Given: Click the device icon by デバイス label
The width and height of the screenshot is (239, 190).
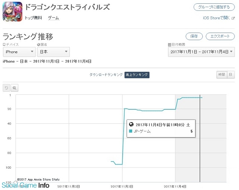Looking at the screenshot, I should point(4,45).
